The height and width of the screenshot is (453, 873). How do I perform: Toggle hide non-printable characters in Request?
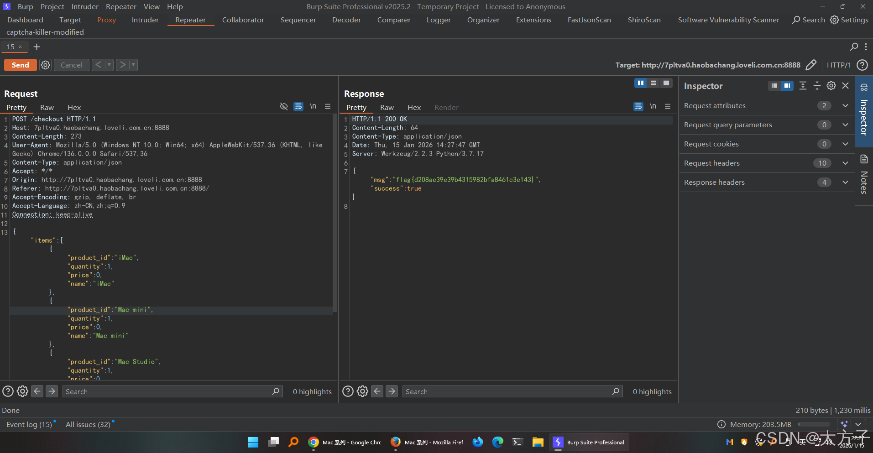[x=284, y=106]
